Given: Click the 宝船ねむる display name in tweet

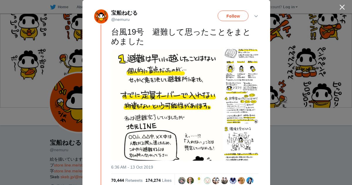Looking at the screenshot, I should click(x=124, y=13).
